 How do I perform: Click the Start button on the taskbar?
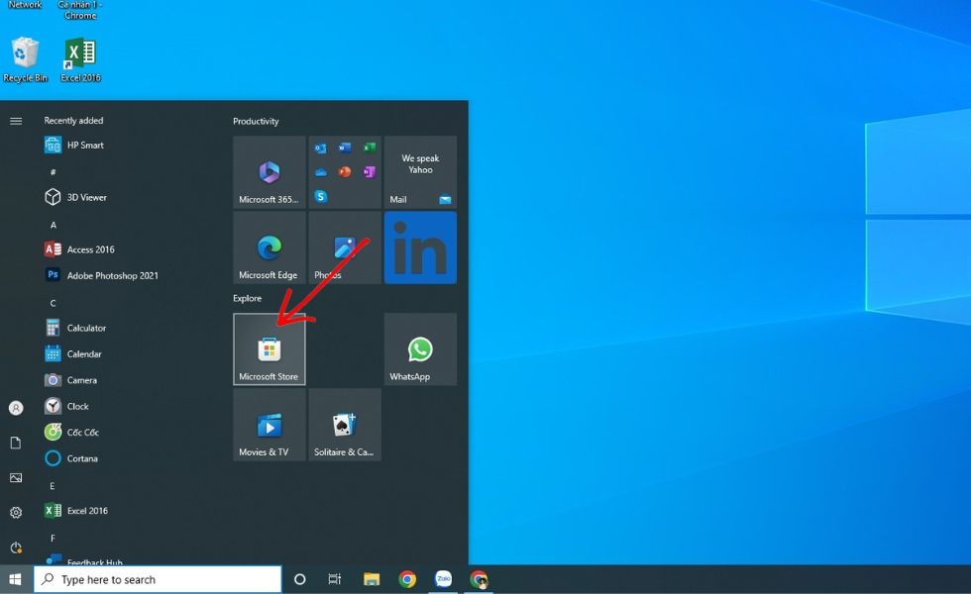(15, 579)
